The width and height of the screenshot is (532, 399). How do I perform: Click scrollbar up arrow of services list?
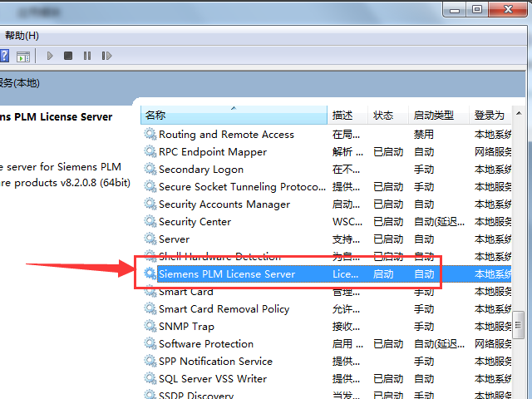coord(519,113)
